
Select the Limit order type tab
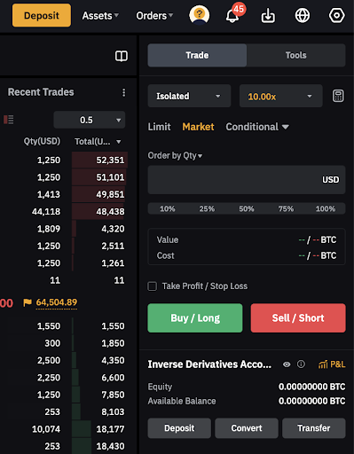point(159,127)
